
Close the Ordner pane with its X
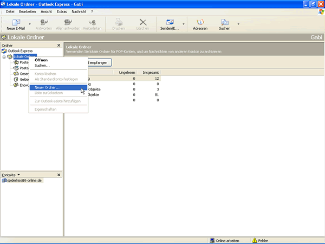pos(60,46)
